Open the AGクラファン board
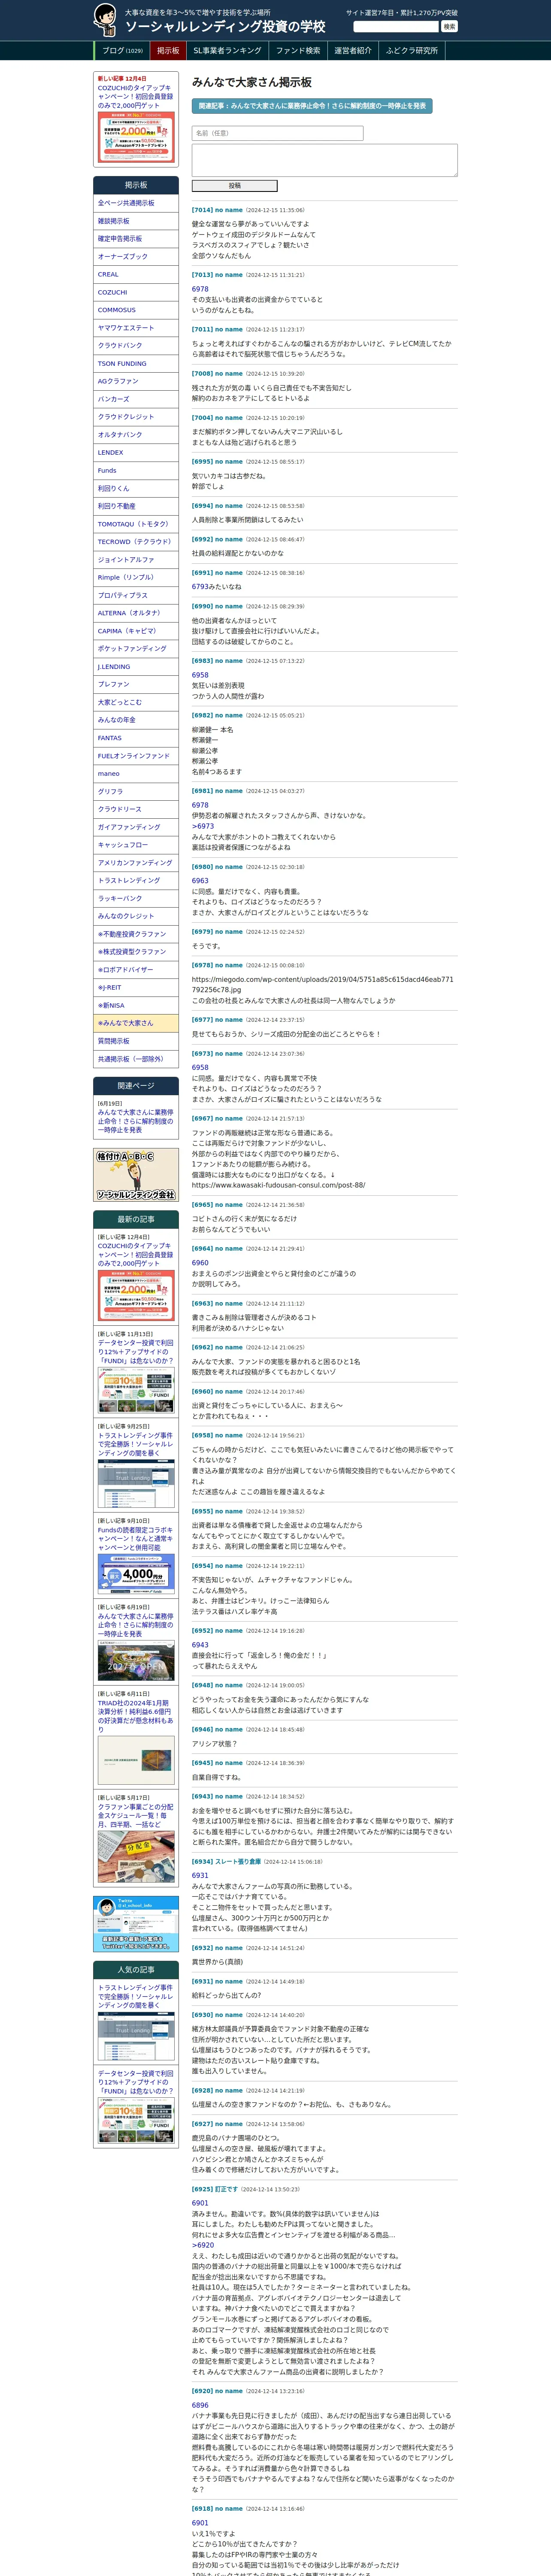The height and width of the screenshot is (2576, 551). [136, 381]
